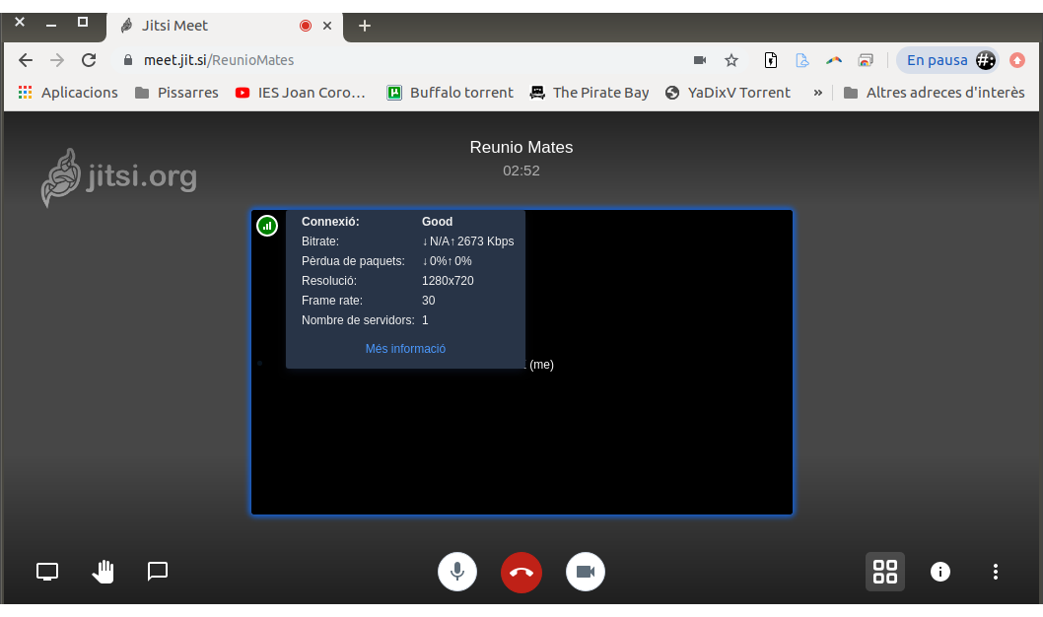Reload the Jitsi Meet page
Image resolution: width=1043 pixels, height=617 pixels.
coord(89,60)
